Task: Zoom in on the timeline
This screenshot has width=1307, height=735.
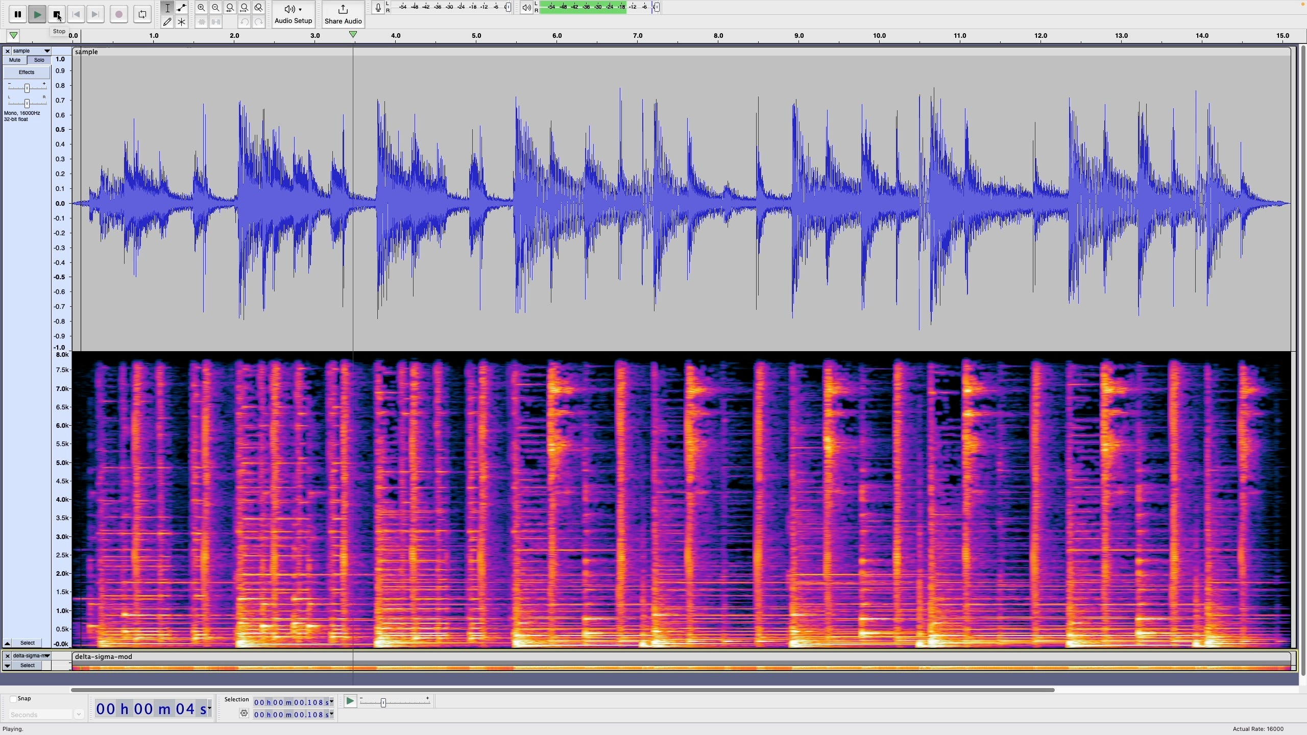Action: (201, 8)
